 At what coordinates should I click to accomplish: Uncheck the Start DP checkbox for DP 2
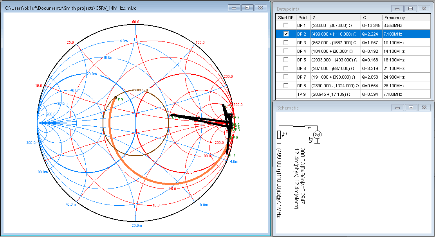[x=286, y=34]
